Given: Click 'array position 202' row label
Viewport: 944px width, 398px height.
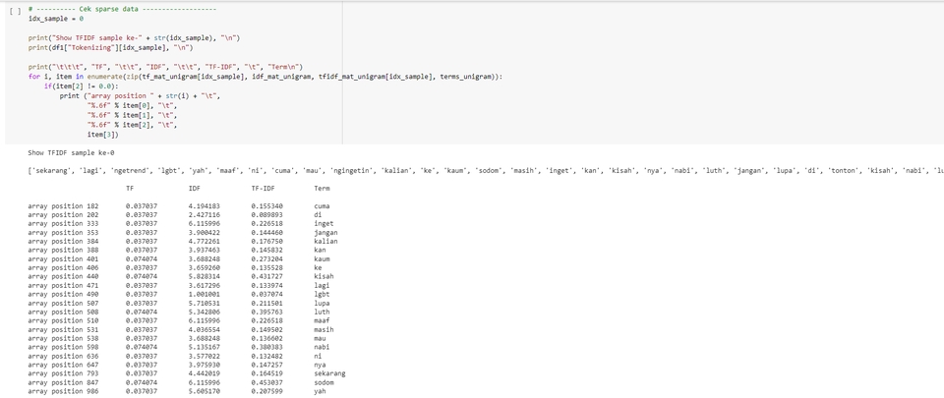Looking at the screenshot, I should tap(63, 214).
